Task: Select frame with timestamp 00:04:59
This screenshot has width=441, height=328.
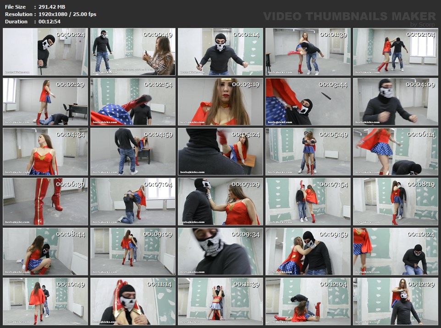Action: [x=133, y=152]
